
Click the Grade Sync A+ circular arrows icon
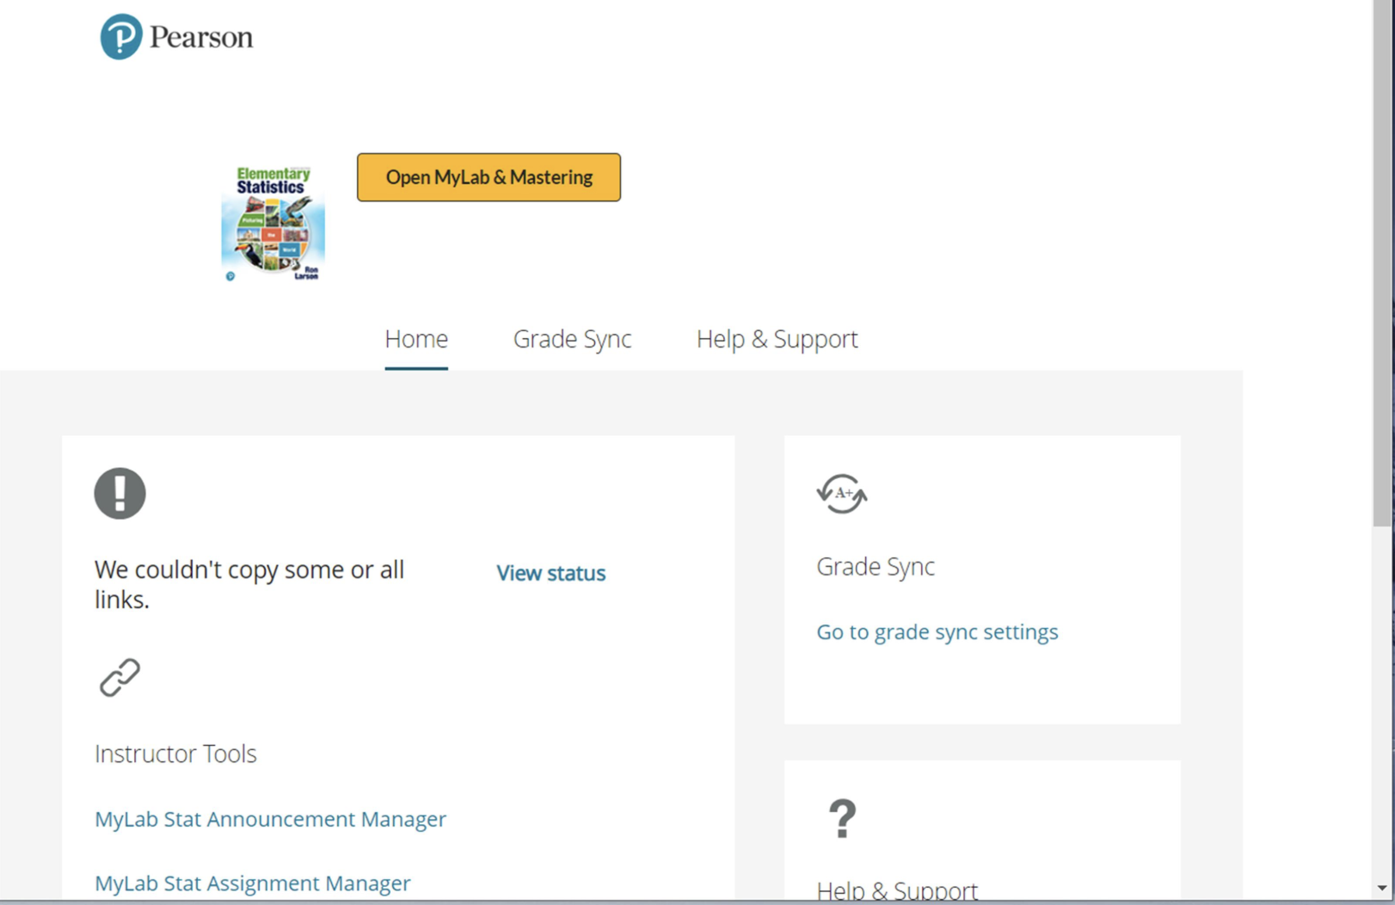841,494
